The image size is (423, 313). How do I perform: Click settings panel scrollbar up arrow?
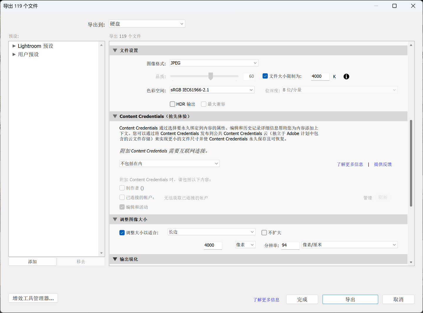pos(411,45)
